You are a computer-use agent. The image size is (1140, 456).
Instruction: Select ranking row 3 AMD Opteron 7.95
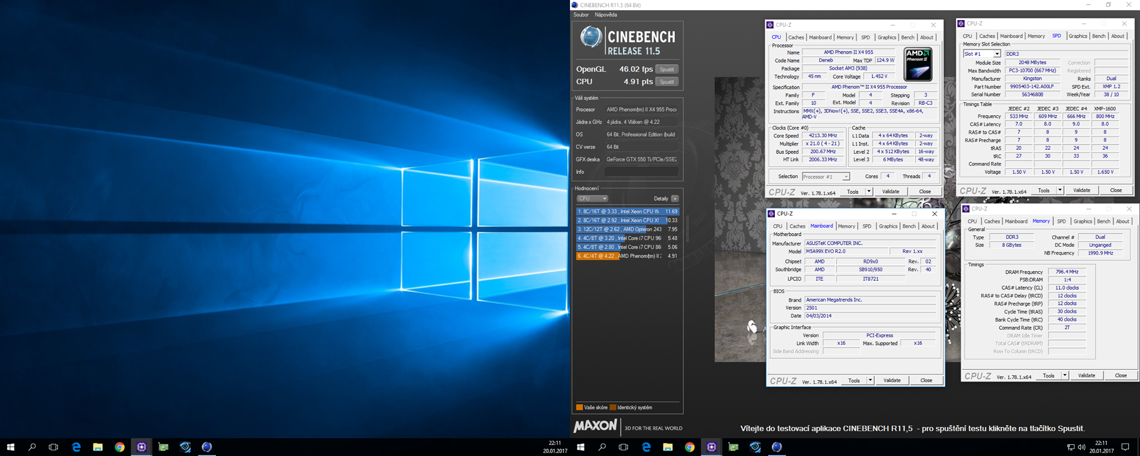pyautogui.click(x=628, y=229)
